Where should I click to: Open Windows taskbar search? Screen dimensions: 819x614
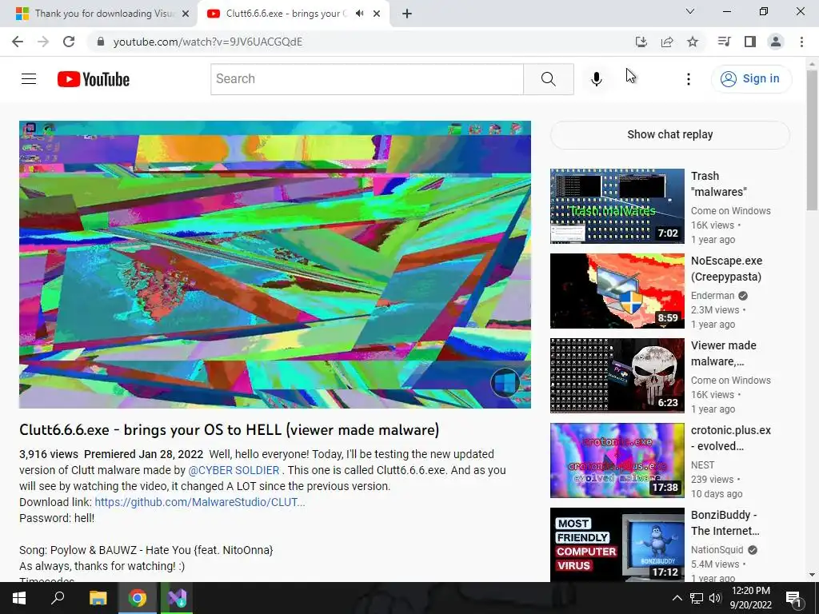(x=58, y=598)
